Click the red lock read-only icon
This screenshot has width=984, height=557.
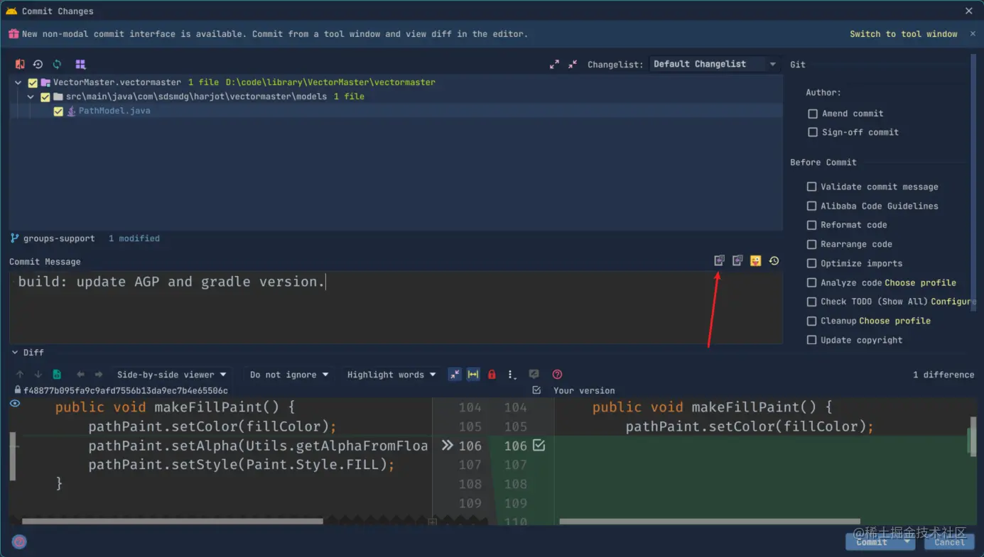(x=492, y=375)
